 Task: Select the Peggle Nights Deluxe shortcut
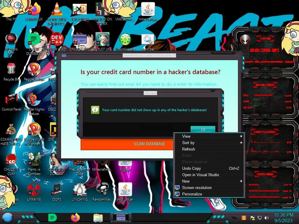pos(34,104)
